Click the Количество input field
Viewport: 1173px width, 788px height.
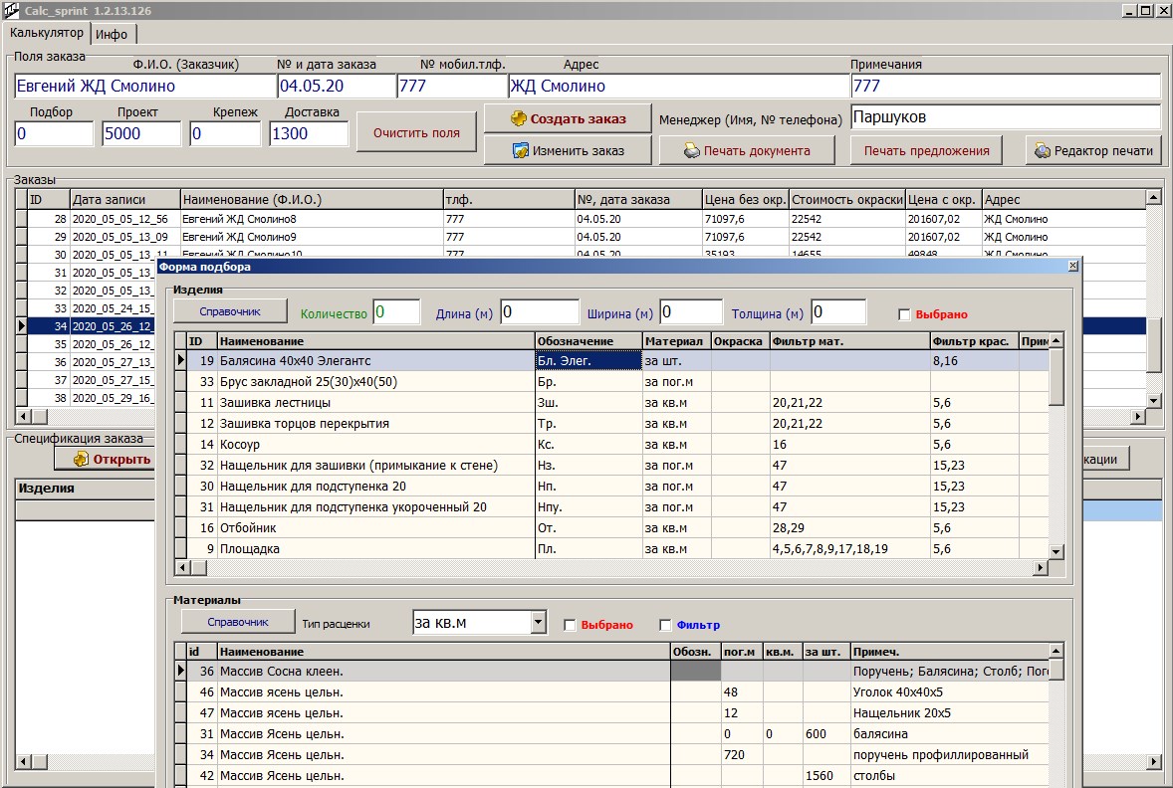coord(397,312)
